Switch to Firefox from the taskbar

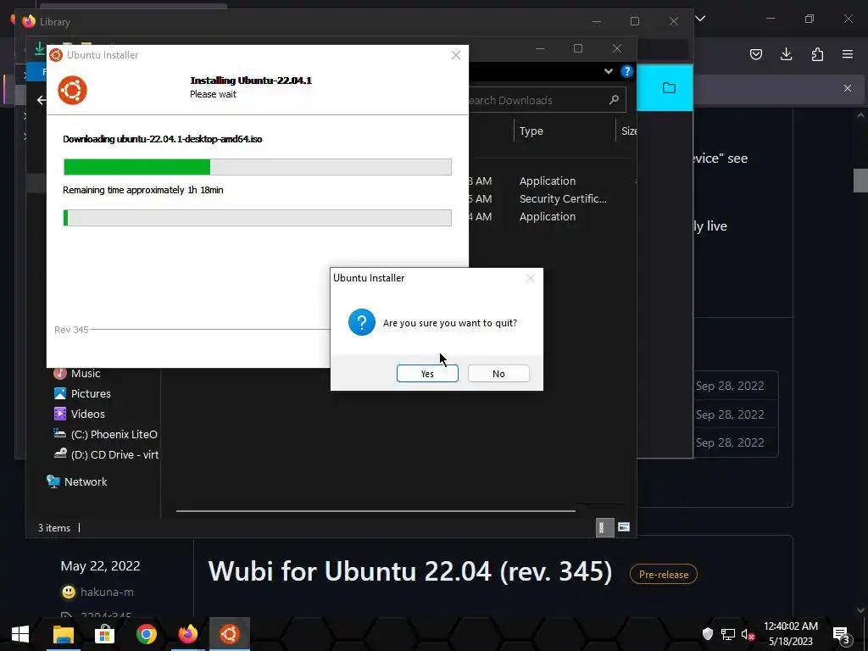point(187,634)
